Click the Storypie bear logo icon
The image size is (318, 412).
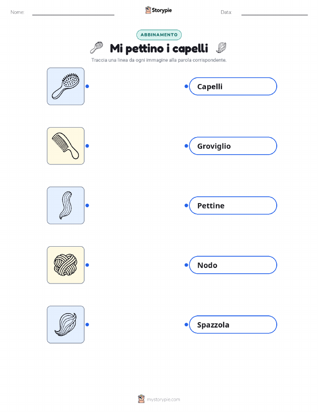(x=148, y=10)
